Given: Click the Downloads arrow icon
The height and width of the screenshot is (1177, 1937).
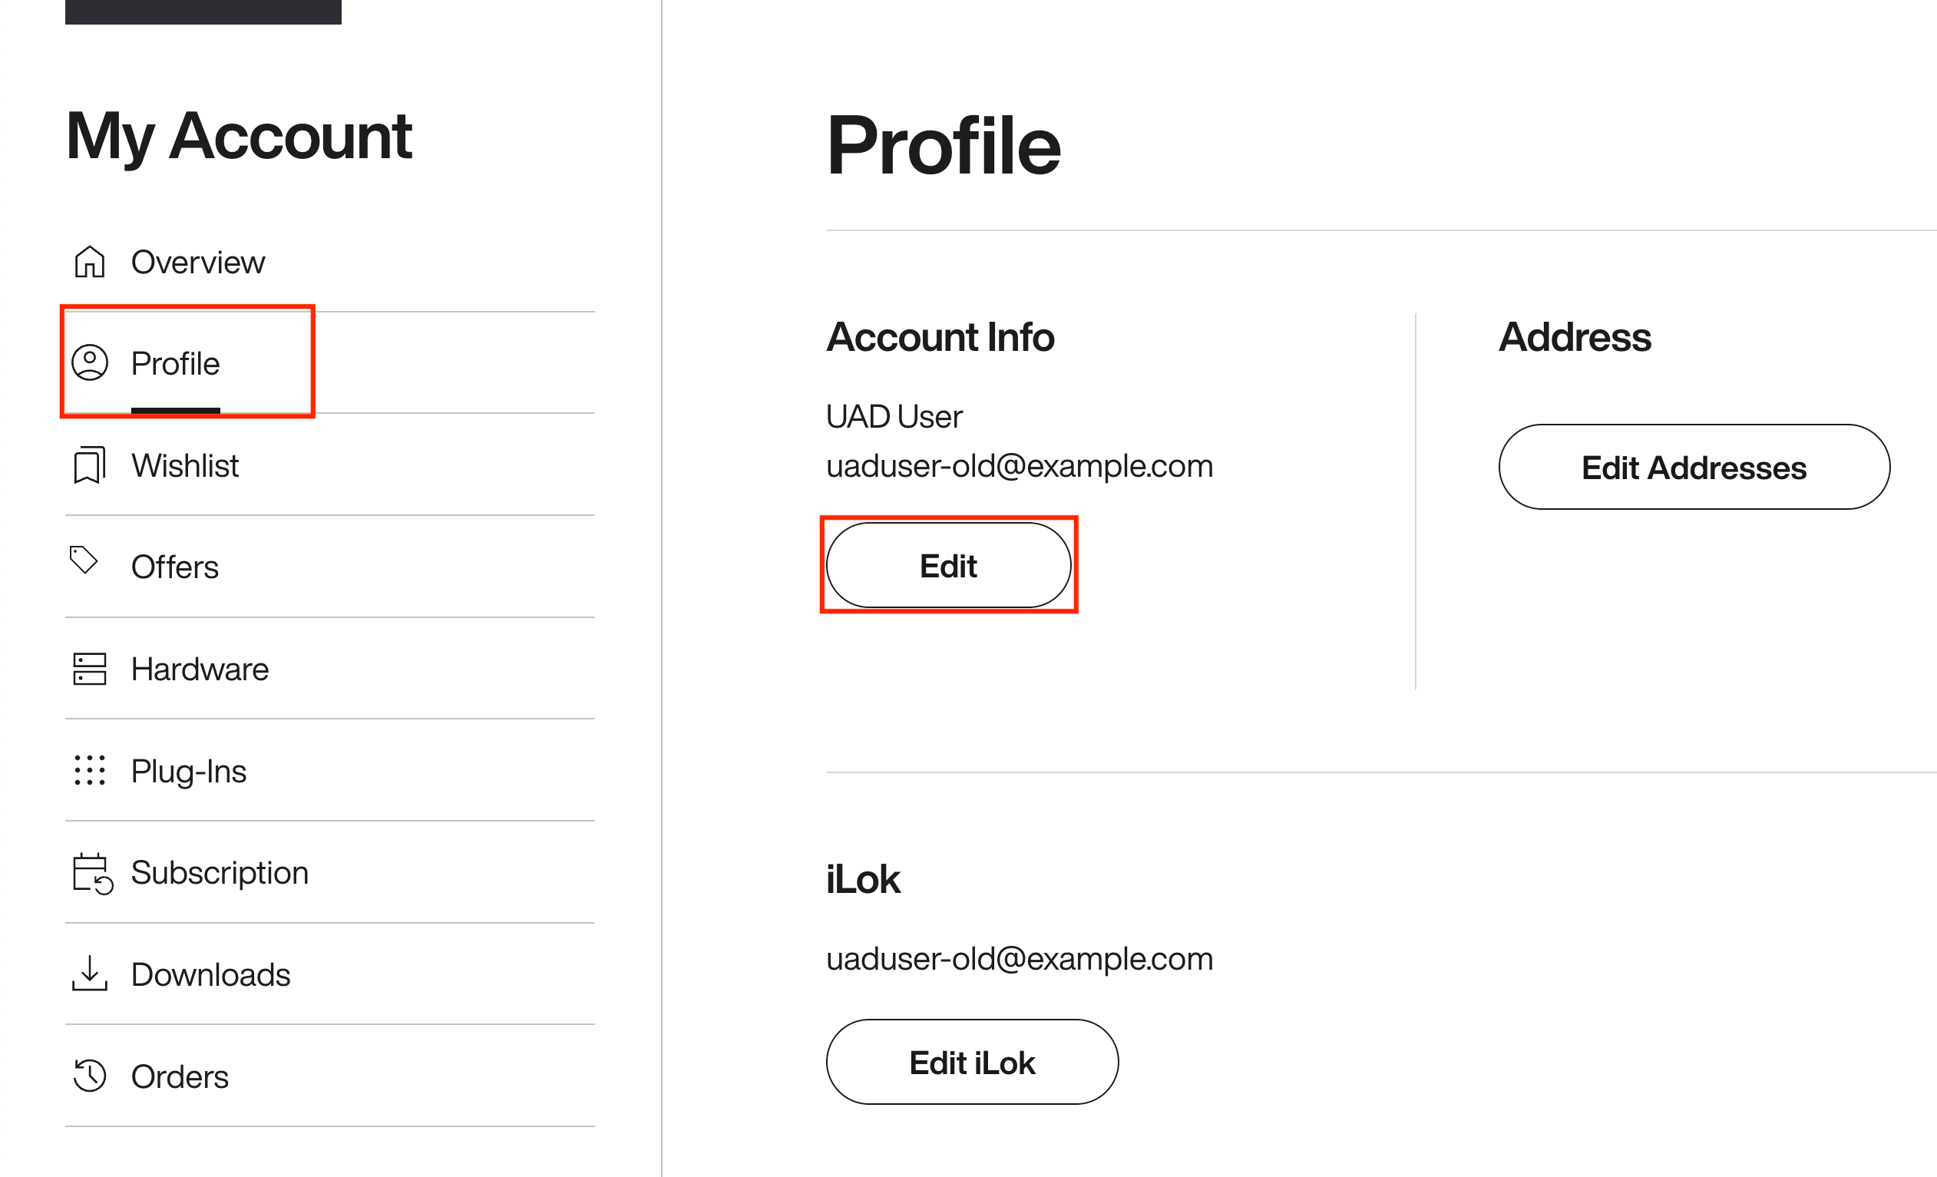Looking at the screenshot, I should tap(90, 974).
